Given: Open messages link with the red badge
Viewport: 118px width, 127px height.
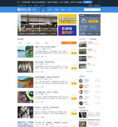Looking at the screenshot, I should click(x=91, y=5).
